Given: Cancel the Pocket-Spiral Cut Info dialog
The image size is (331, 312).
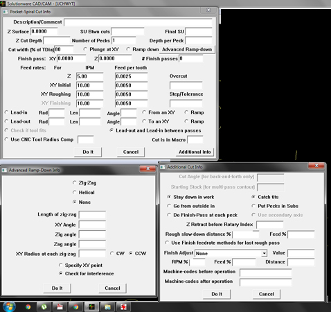Looking at the screenshot, I should 131,152.
